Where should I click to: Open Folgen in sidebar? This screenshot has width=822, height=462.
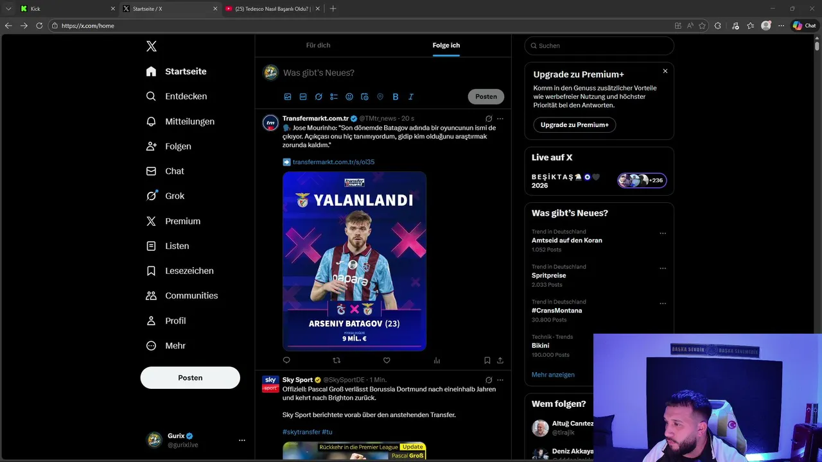tap(169, 146)
